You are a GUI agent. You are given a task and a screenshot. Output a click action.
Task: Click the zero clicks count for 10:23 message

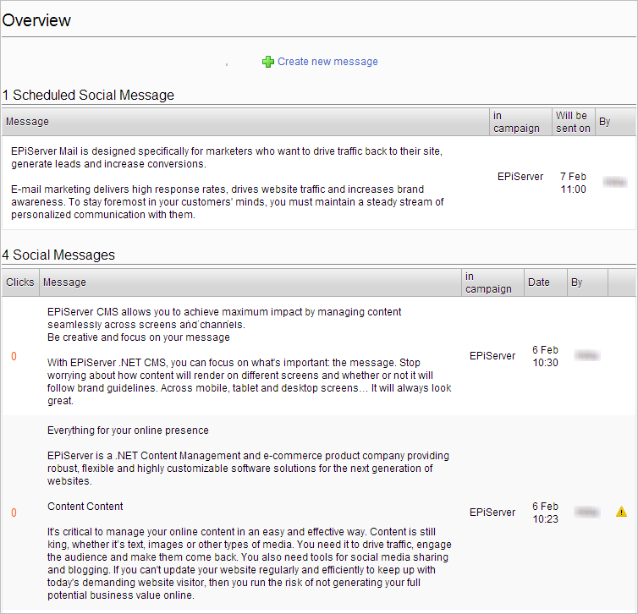tap(14, 513)
